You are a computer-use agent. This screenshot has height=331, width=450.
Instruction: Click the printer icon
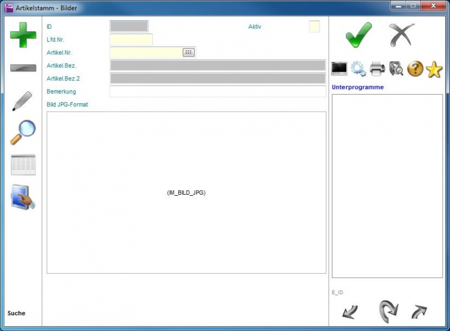tap(377, 69)
